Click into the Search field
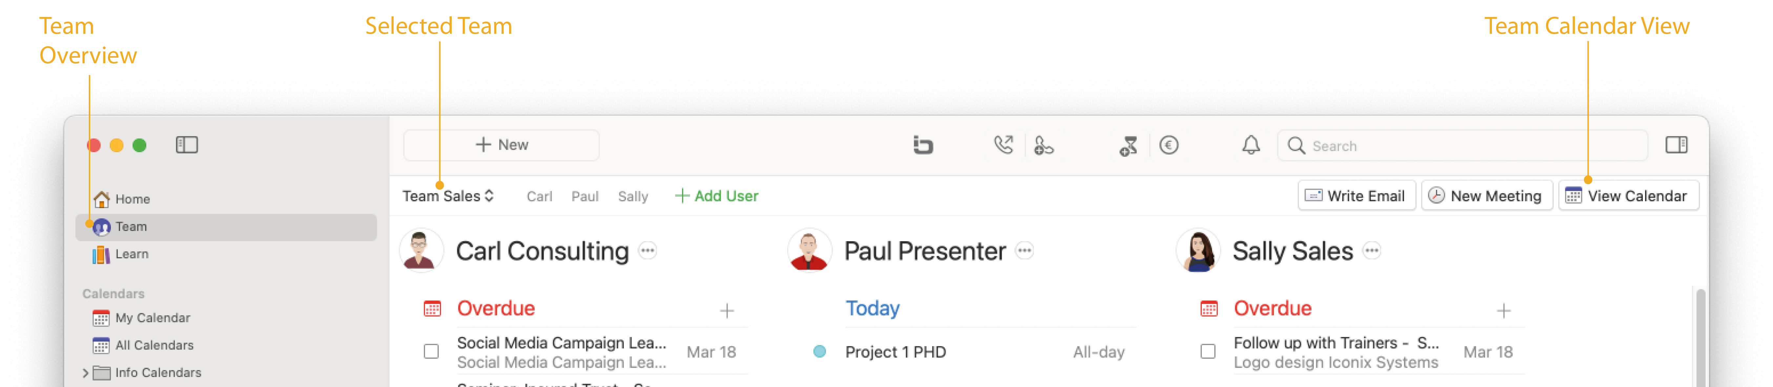The image size is (1773, 387). pos(1463,146)
